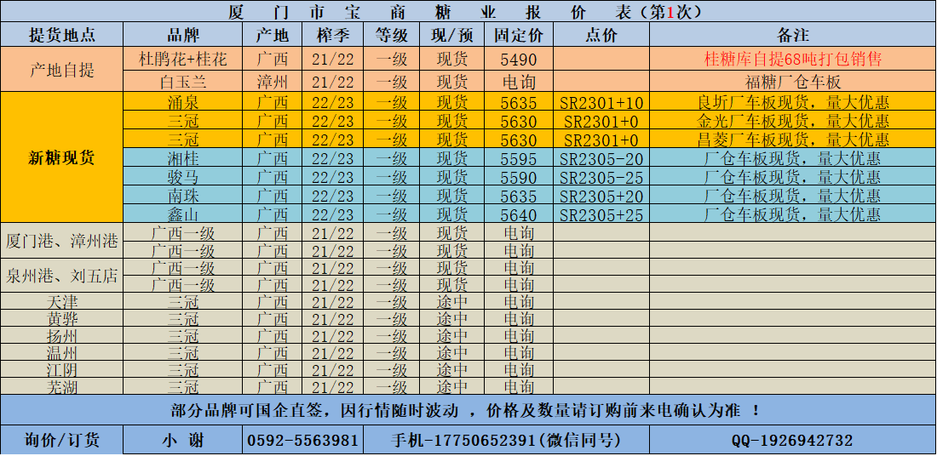Click the 提货地点 column header
Viewport: 937px width, 456px height.
[x=62, y=35]
